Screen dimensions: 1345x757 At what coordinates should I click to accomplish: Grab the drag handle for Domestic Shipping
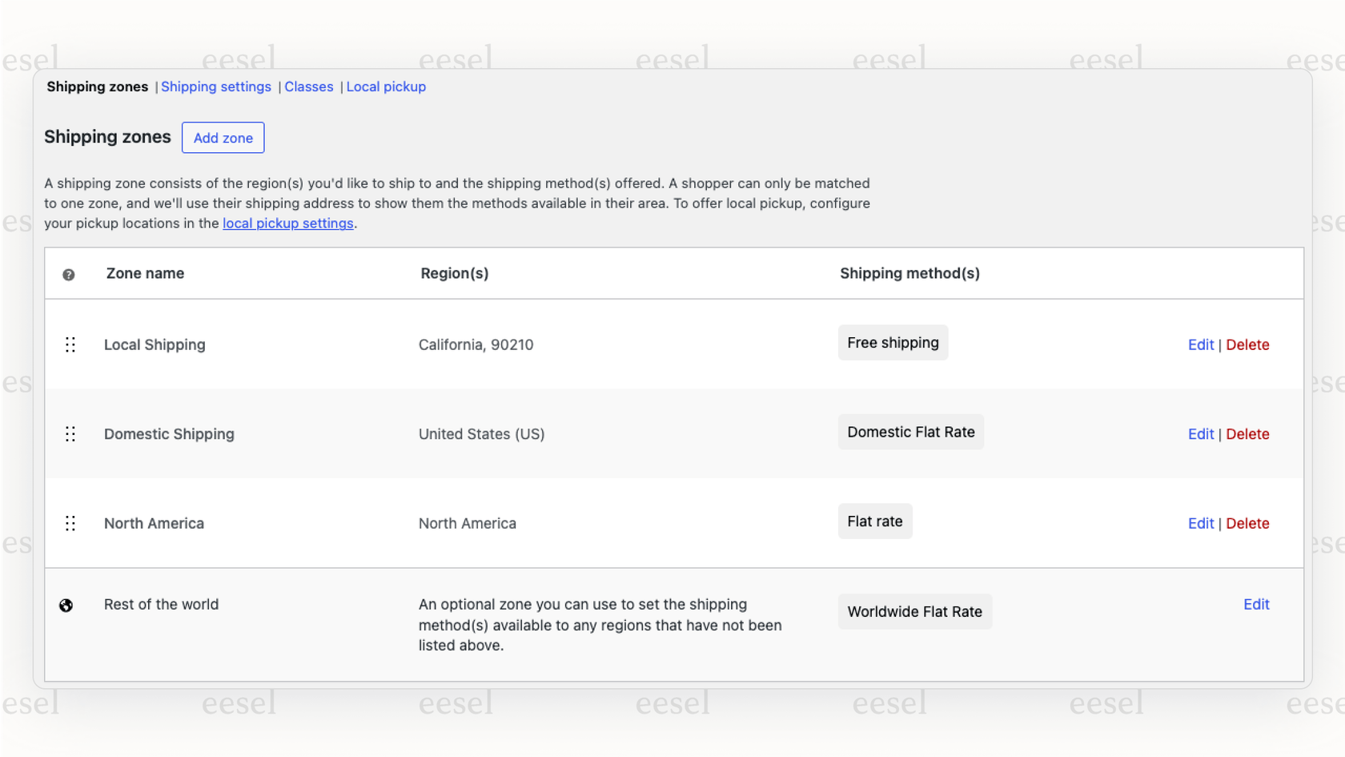coord(70,433)
